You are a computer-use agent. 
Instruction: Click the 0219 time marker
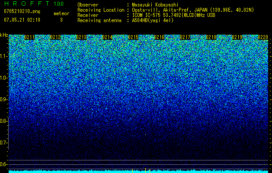pyautogui.click(x=237, y=37)
